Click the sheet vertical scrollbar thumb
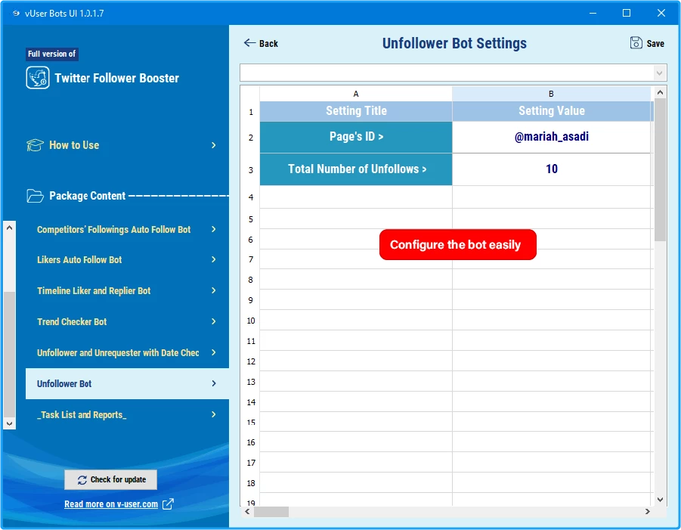 click(x=660, y=169)
